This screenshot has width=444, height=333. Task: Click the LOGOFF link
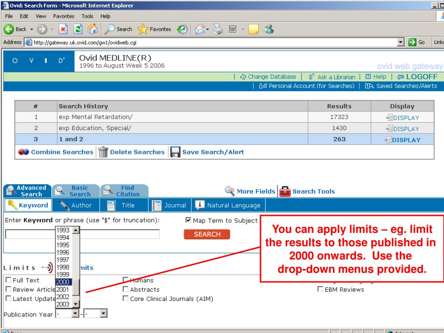[418, 77]
